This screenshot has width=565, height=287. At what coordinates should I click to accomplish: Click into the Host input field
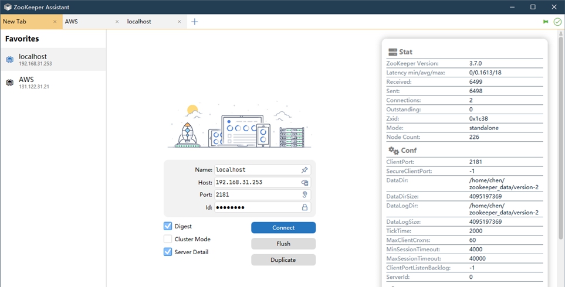[x=255, y=182]
